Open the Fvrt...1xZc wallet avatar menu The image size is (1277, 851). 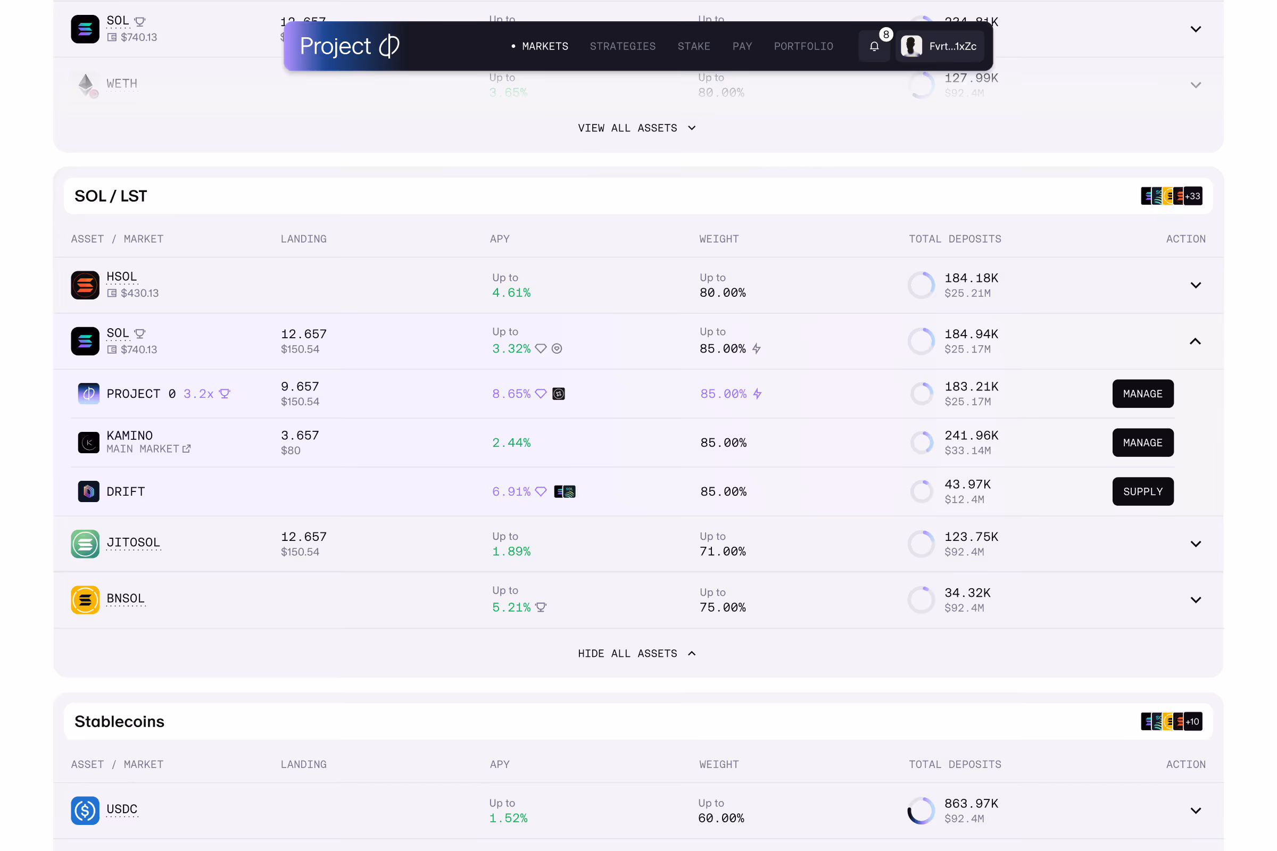point(939,46)
